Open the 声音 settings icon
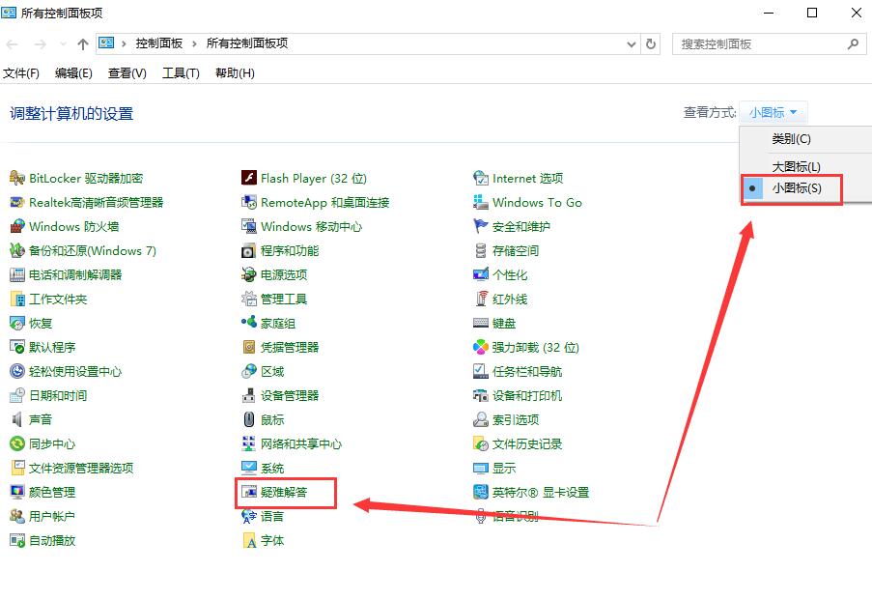This screenshot has width=872, height=600. click(x=36, y=419)
